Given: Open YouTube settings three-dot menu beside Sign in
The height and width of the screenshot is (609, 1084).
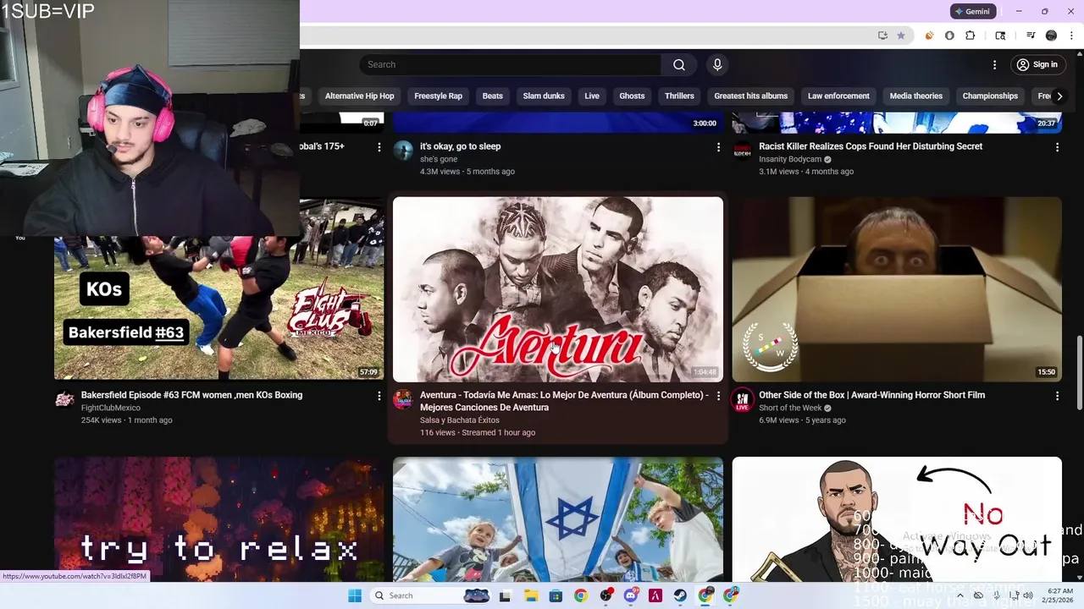Looking at the screenshot, I should pos(994,65).
